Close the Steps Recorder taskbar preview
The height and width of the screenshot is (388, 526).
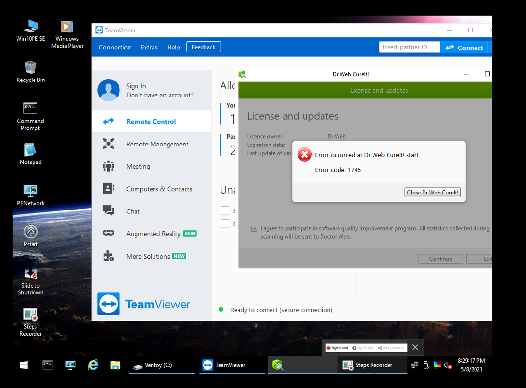tap(415, 347)
